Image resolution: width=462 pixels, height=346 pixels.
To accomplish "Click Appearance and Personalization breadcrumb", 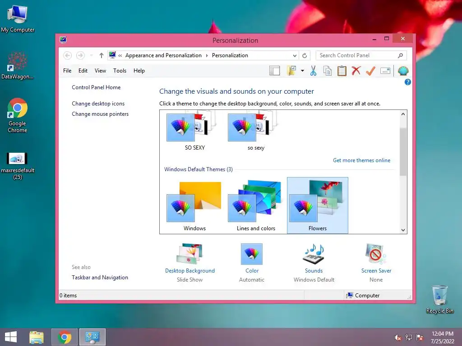I will click(163, 55).
